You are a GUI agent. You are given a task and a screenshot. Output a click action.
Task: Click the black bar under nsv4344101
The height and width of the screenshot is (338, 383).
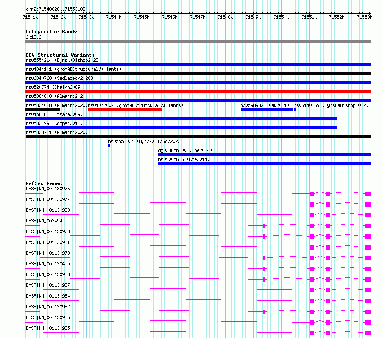click(198, 73)
